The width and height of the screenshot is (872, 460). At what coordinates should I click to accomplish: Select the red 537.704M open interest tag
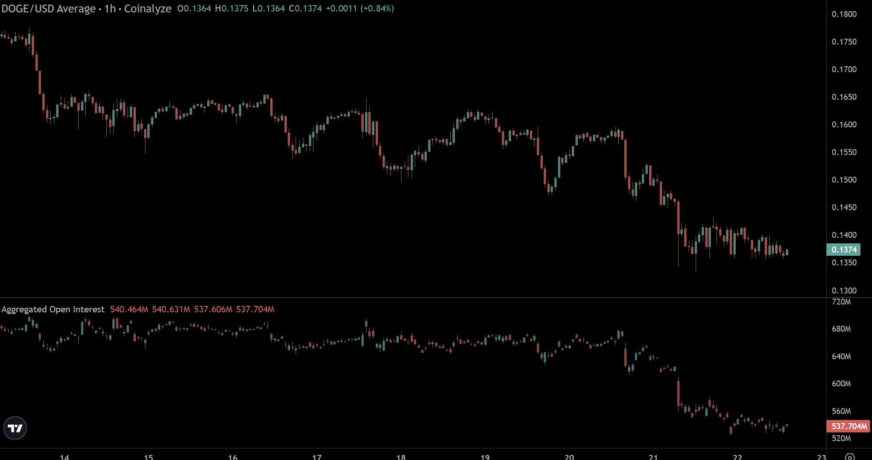point(849,426)
